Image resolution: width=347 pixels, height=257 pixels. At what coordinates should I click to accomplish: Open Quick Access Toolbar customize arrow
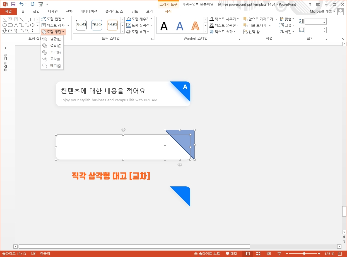click(47, 4)
